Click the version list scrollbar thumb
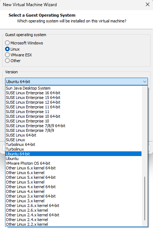The width and height of the screenshot is (153, 229). click(145, 198)
